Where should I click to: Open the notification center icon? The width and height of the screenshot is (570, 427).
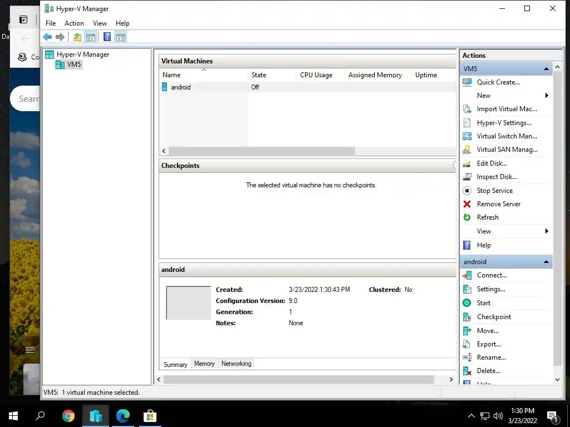pos(553,416)
